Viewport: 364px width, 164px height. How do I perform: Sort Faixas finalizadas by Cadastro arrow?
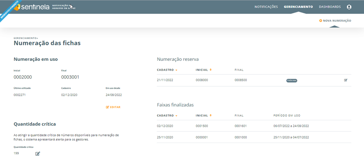click(176, 115)
